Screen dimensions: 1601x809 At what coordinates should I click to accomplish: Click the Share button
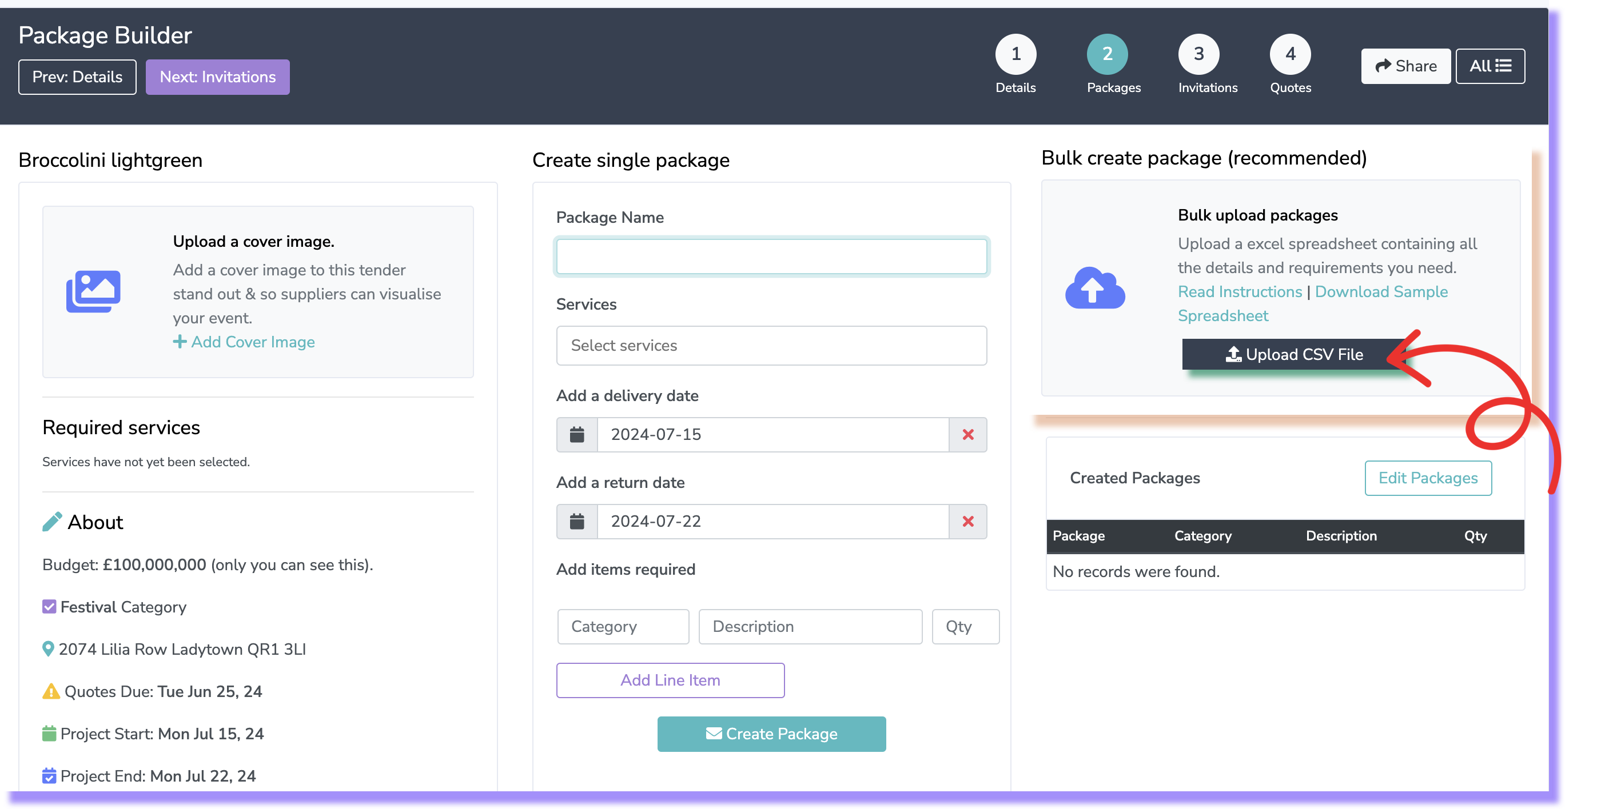click(x=1405, y=66)
